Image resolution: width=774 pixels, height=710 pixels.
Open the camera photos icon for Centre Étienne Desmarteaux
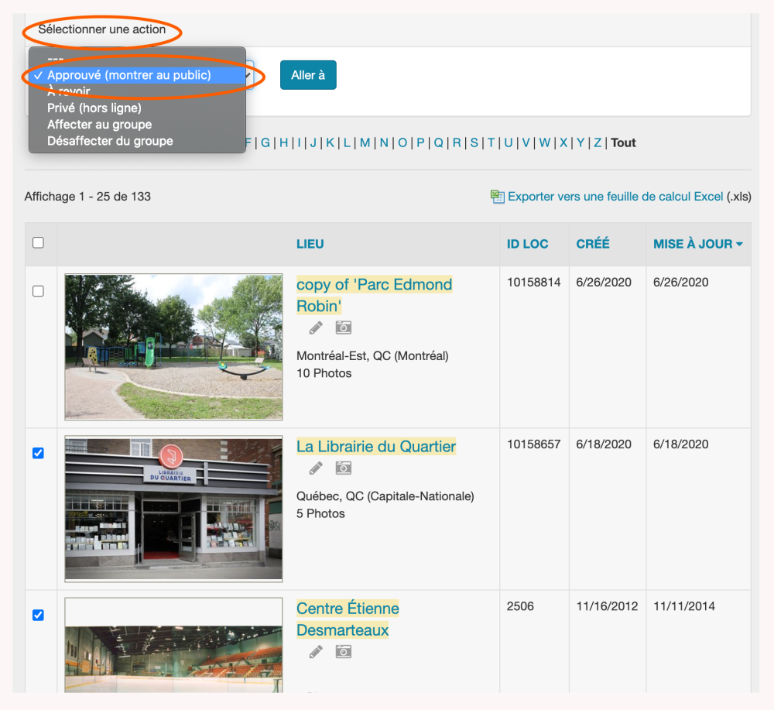344,651
